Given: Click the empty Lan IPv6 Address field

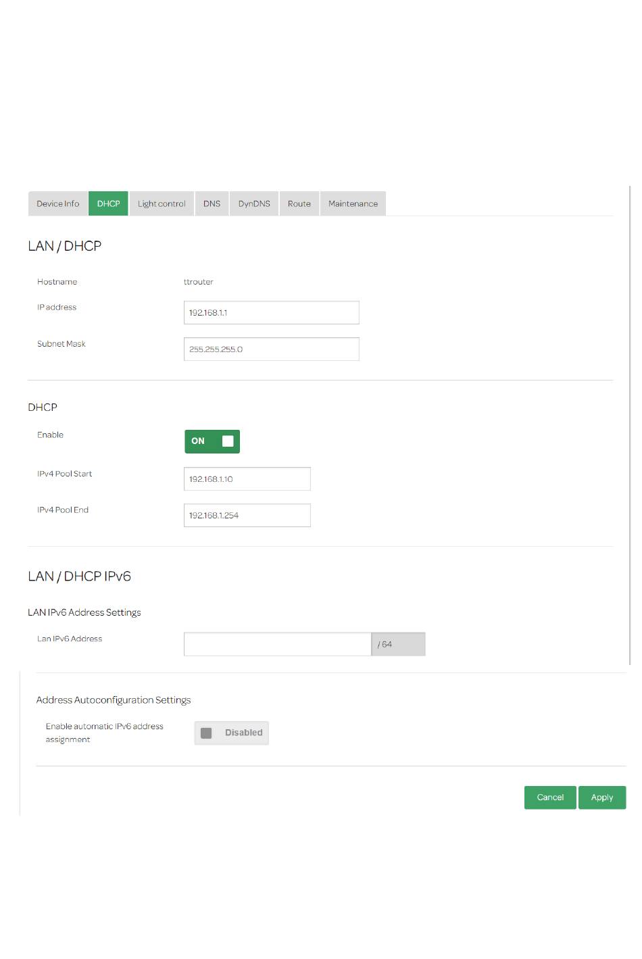Looking at the screenshot, I should click(x=277, y=645).
